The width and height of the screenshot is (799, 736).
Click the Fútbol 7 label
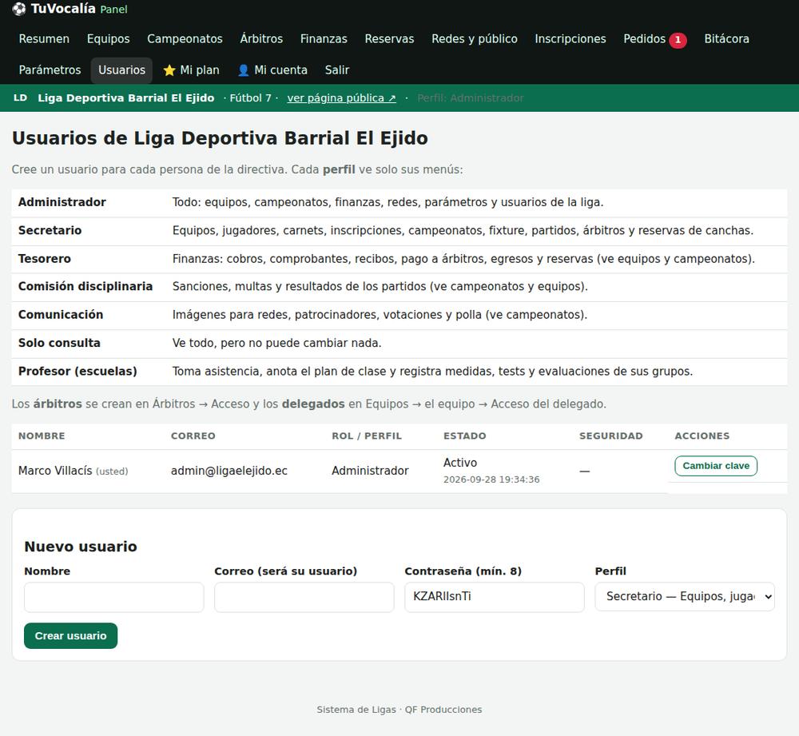coord(251,97)
